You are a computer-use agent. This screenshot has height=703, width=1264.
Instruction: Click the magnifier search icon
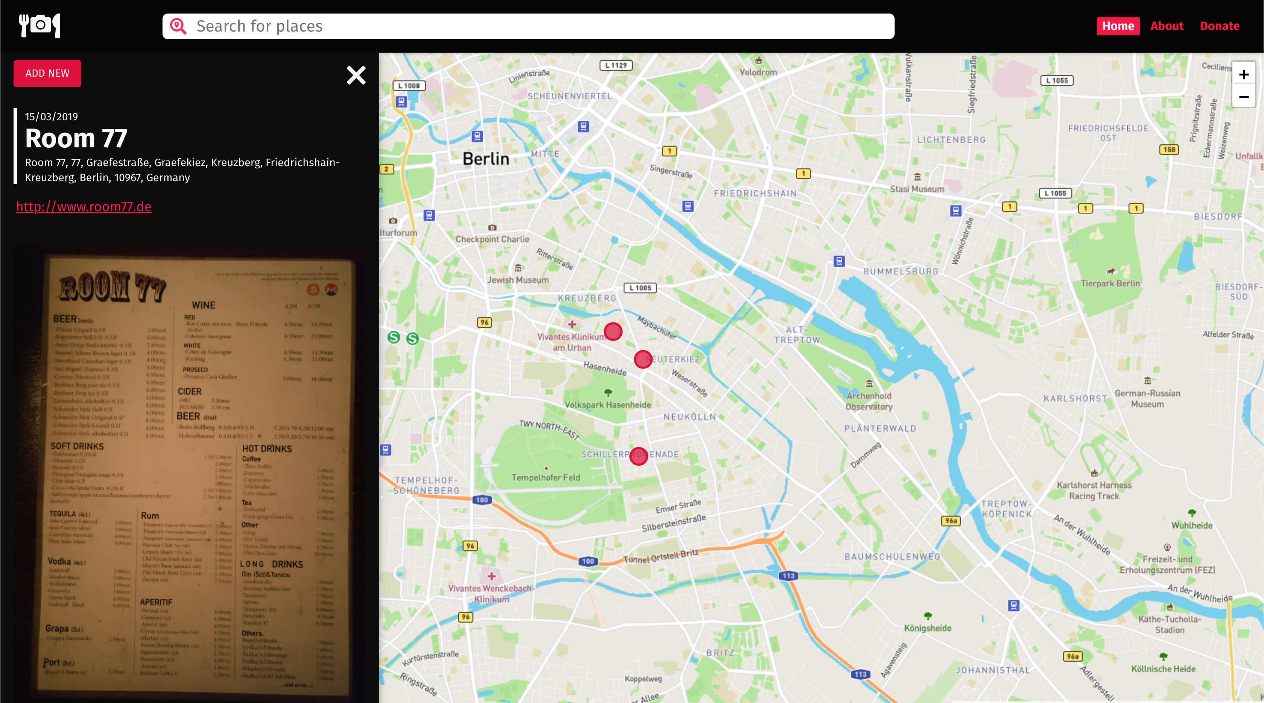178,26
